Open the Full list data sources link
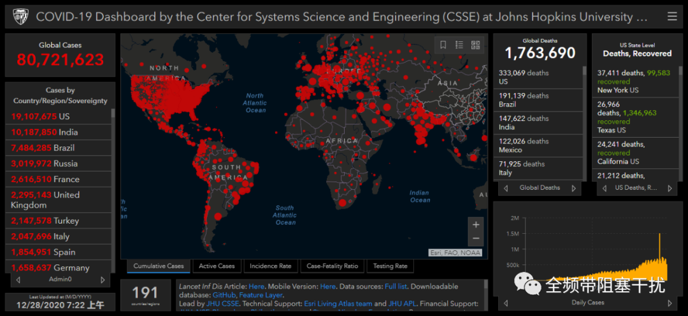 coord(396,286)
